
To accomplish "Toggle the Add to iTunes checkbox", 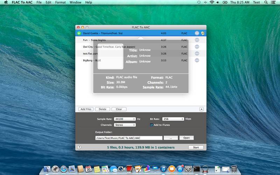I will coord(152,125).
